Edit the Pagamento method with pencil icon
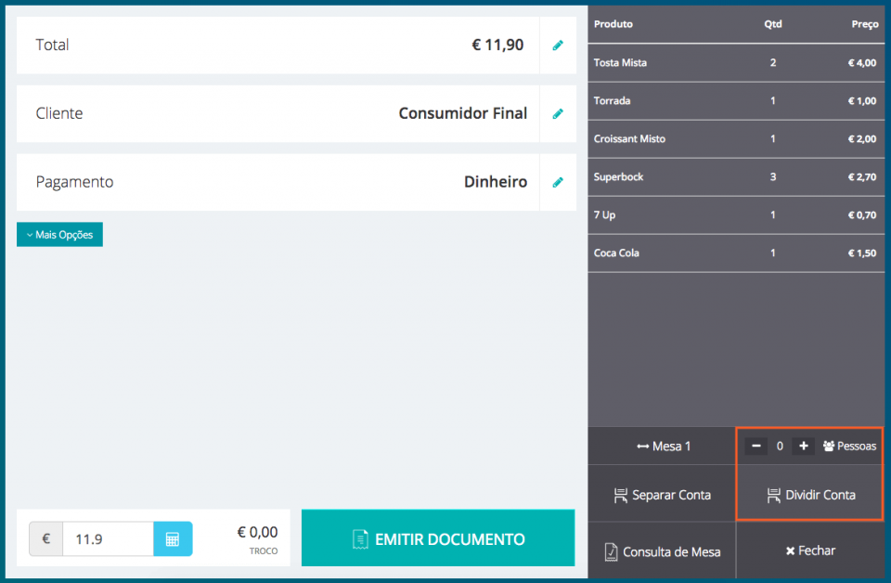Image resolution: width=891 pixels, height=583 pixels. click(558, 182)
